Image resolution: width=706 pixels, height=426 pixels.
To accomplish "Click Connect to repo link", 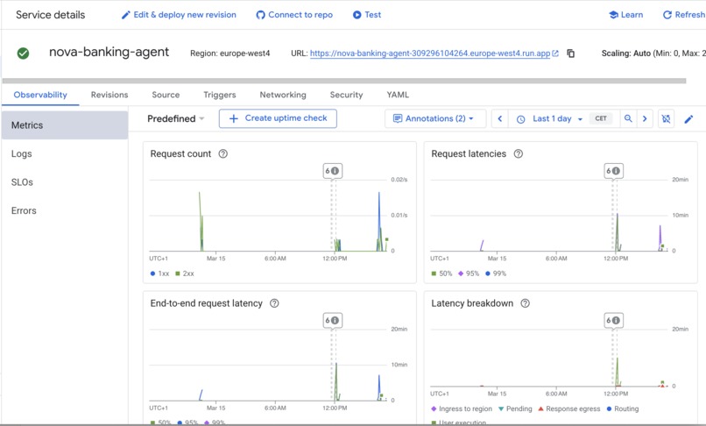I will pyautogui.click(x=294, y=15).
